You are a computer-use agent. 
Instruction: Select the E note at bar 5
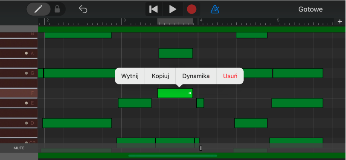point(297,103)
